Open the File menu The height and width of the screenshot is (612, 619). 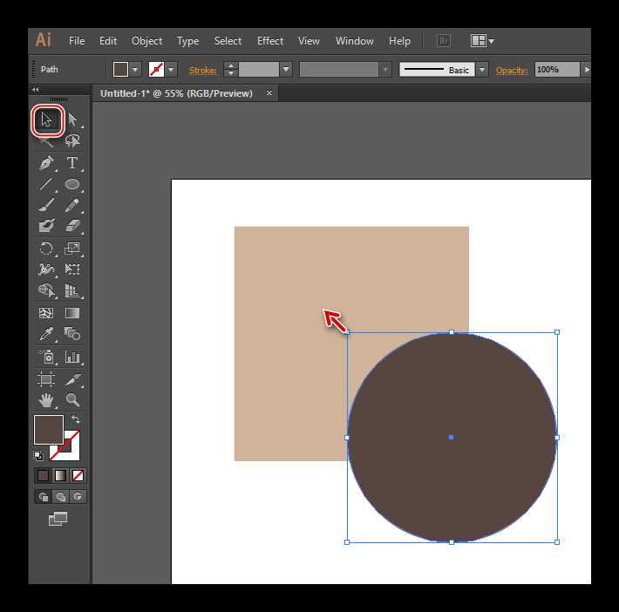click(x=77, y=41)
